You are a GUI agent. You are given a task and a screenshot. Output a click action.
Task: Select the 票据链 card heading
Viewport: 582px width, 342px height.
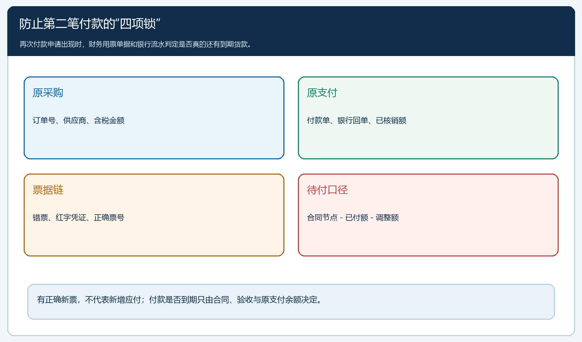48,190
